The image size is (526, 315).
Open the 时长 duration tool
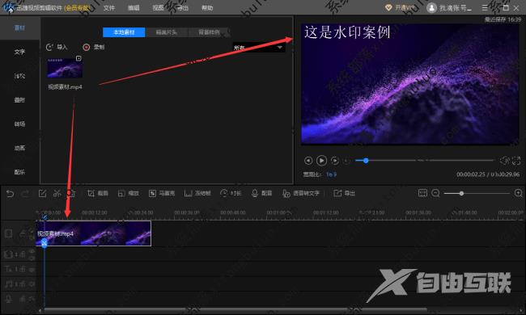[x=231, y=193]
